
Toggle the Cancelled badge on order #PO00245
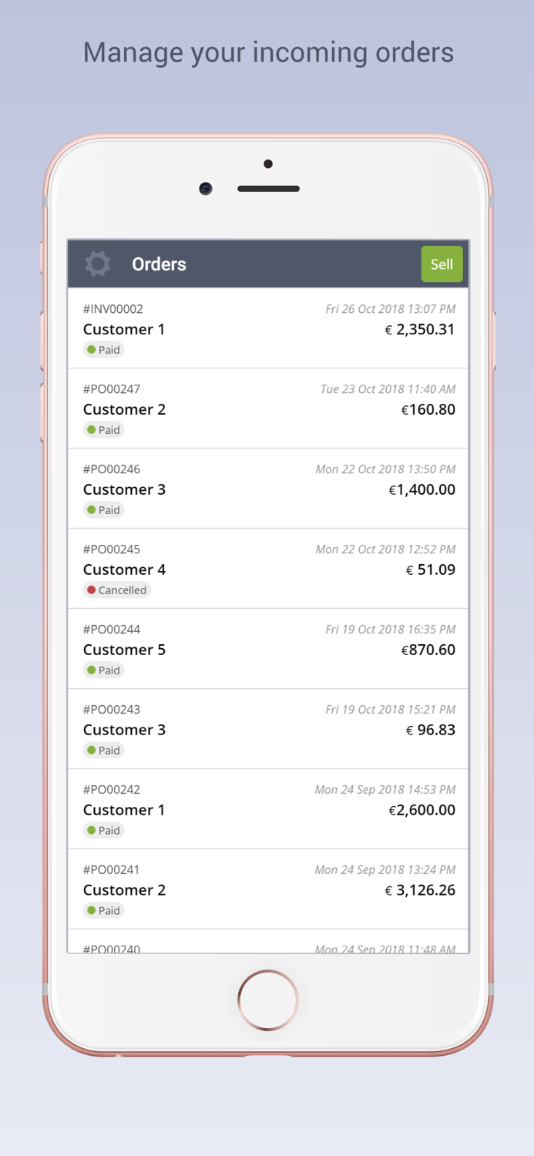coord(117,590)
